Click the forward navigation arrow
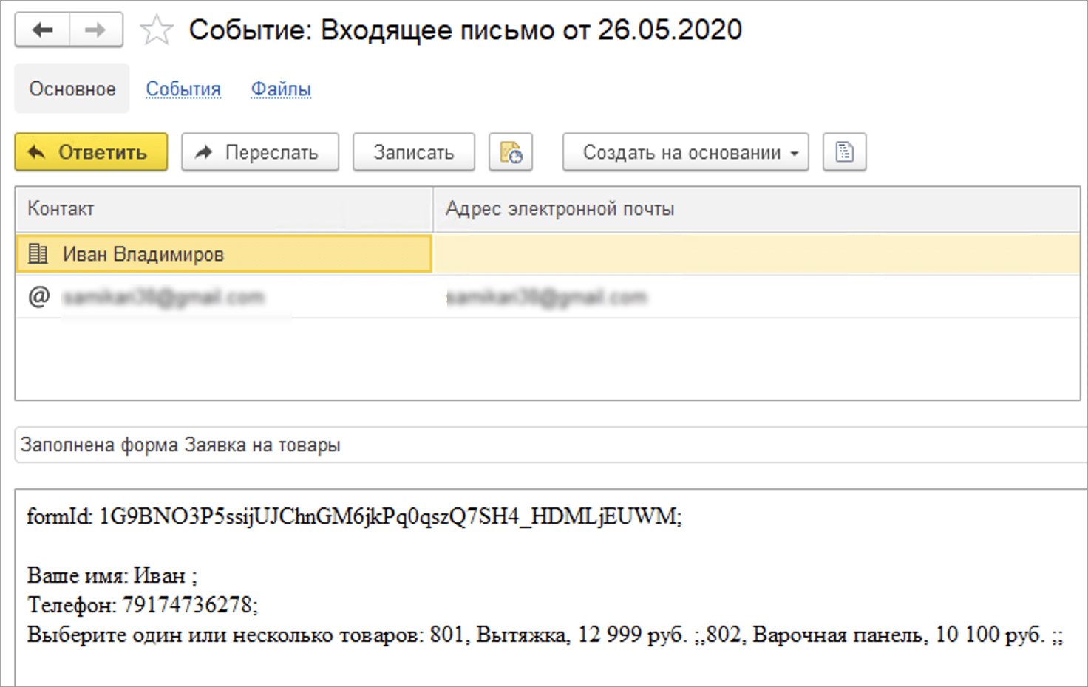The height and width of the screenshot is (687, 1088). pyautogui.click(x=96, y=30)
